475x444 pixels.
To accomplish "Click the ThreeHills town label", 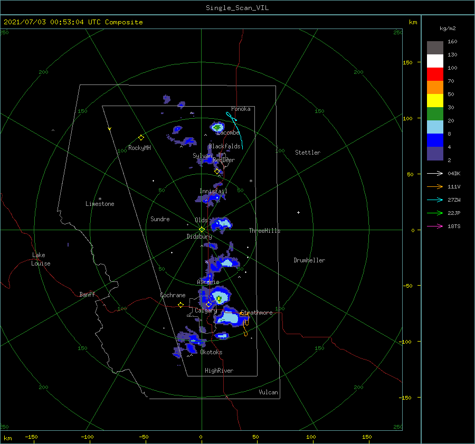I will click(265, 231).
